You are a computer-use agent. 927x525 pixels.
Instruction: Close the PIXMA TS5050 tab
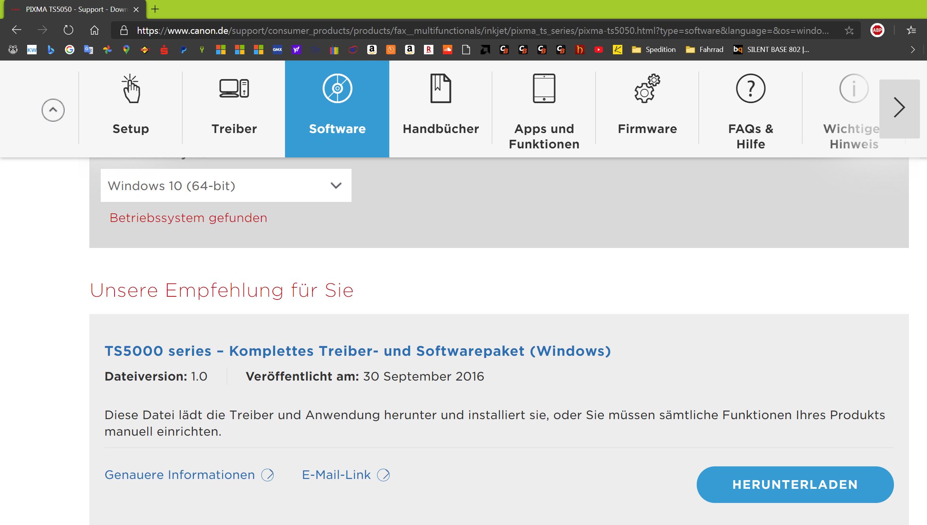pyautogui.click(x=136, y=9)
